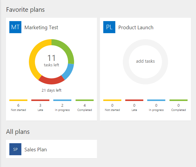This screenshot has width=196, height=167.
Task: Click Product Launch '0 Late' count
Action: click(134, 107)
